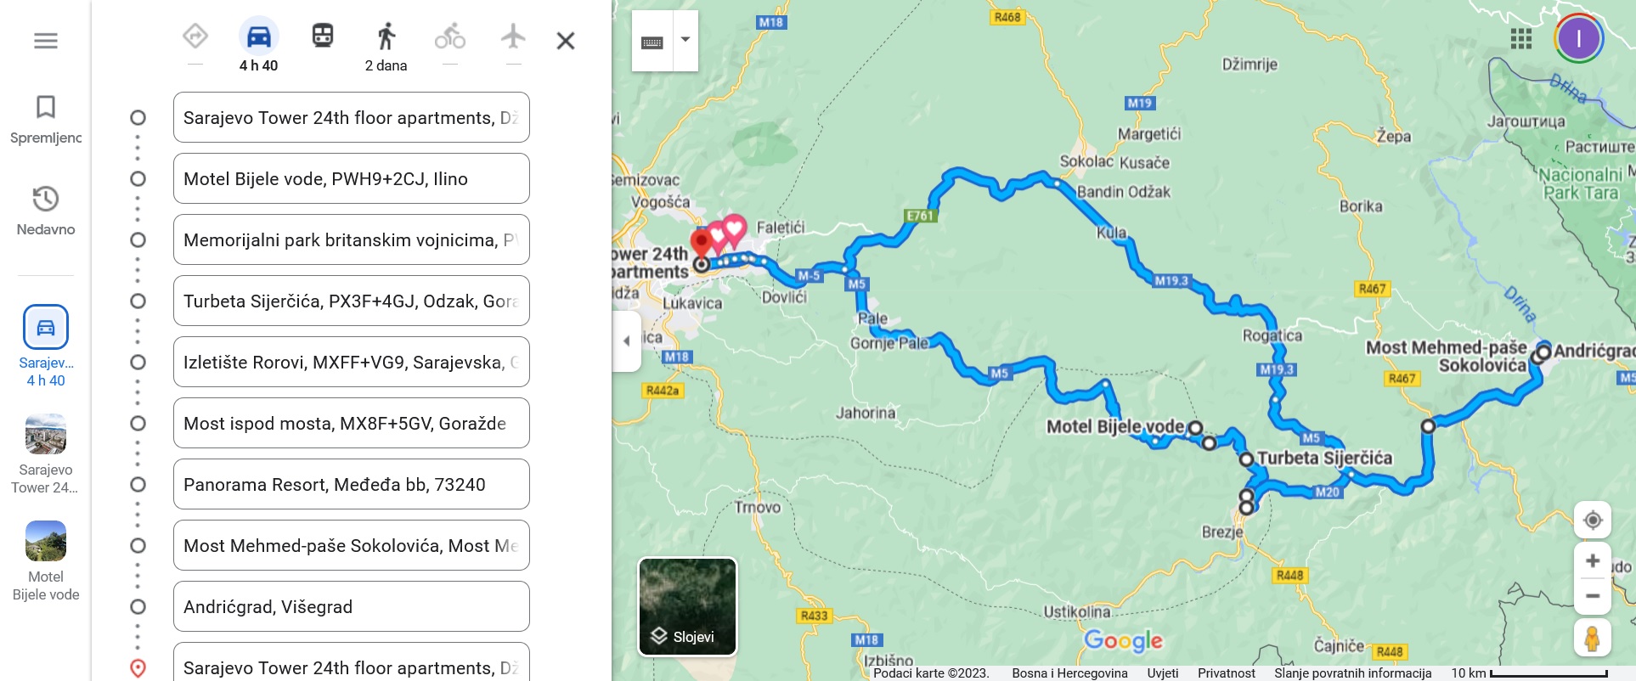The width and height of the screenshot is (1636, 681).
Task: Expand keyboard input tools dropdown arrow
Action: point(685,40)
